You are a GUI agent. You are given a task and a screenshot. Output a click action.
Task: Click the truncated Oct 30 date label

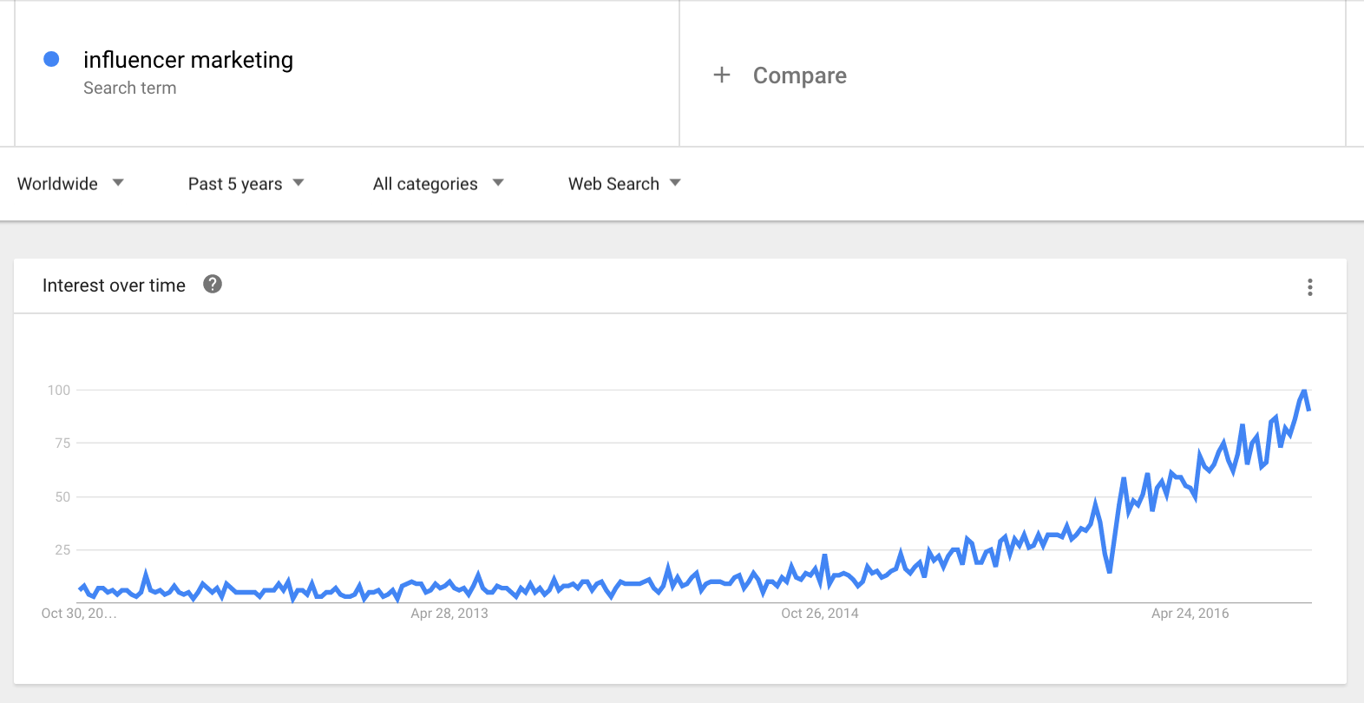click(x=78, y=614)
